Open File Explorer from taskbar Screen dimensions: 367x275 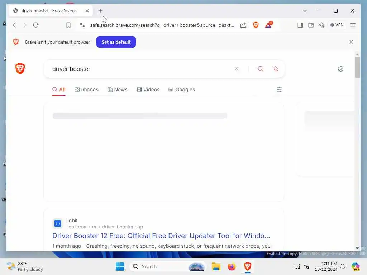point(216,266)
